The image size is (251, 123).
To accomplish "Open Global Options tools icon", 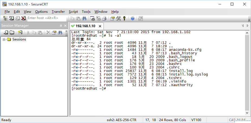I will 118,18.
